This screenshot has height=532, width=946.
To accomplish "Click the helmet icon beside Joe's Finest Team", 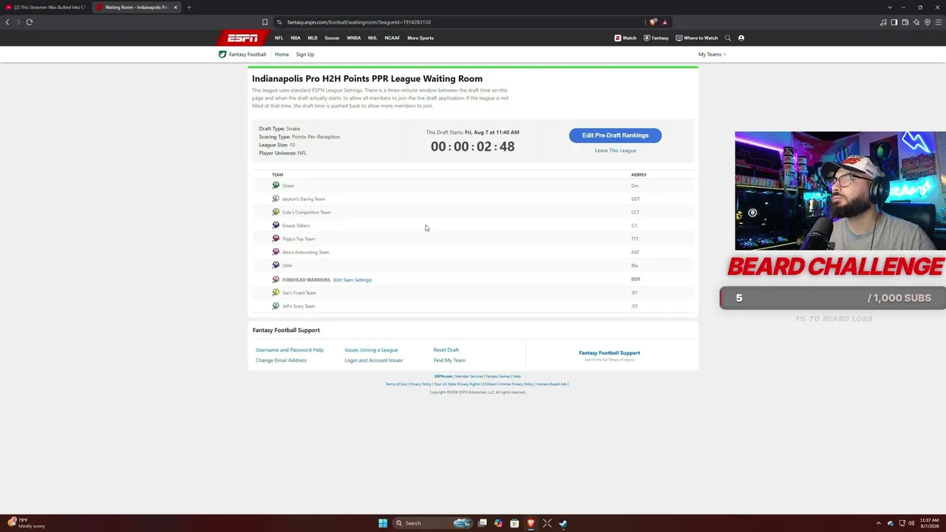I will pyautogui.click(x=276, y=293).
